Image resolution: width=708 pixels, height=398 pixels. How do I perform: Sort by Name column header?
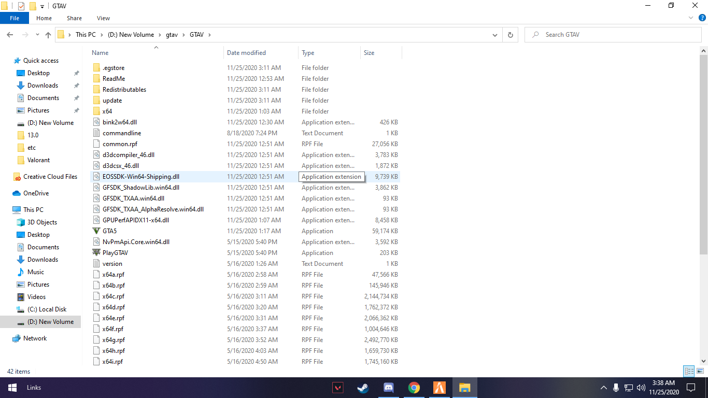(100, 53)
